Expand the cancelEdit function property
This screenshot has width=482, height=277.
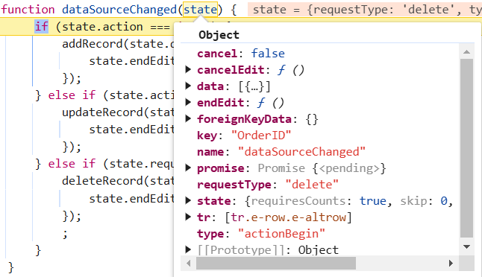[188, 70]
